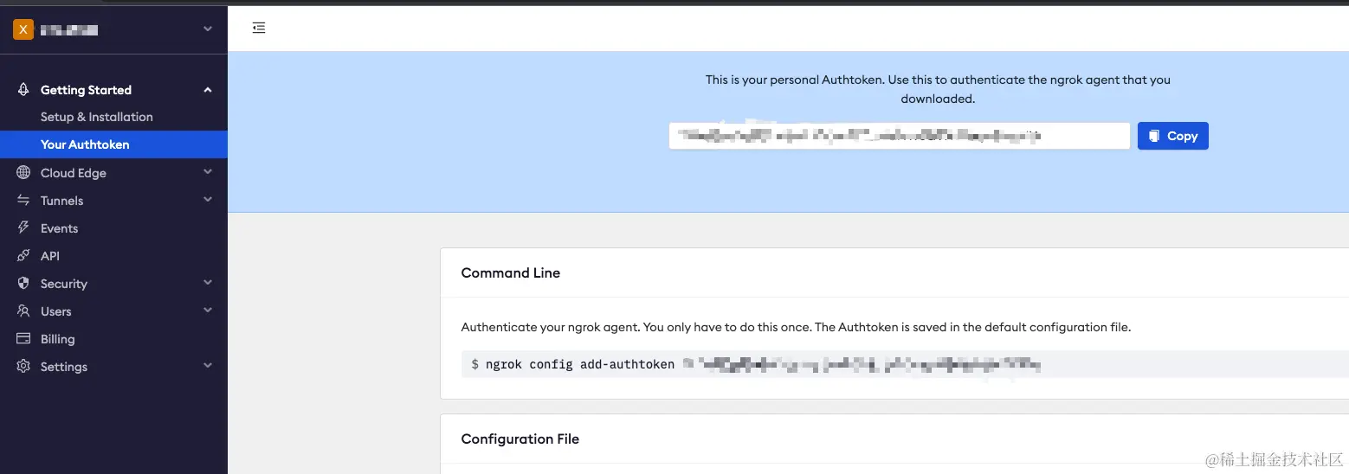The width and height of the screenshot is (1349, 474).
Task: Click the Security shield icon
Action: coord(23,284)
